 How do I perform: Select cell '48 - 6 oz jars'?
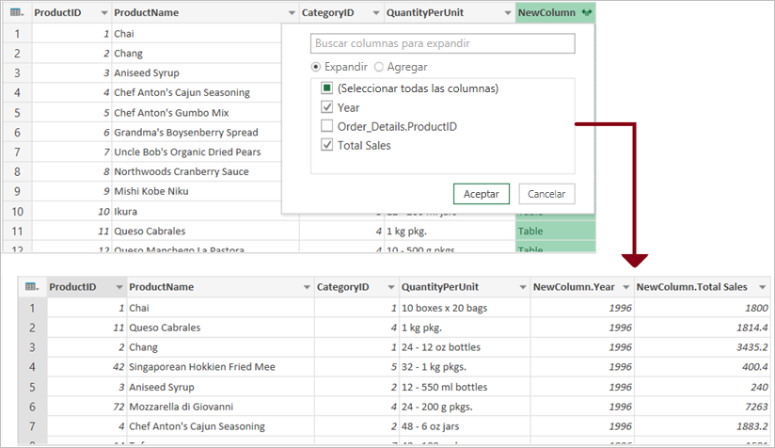[x=465, y=426]
